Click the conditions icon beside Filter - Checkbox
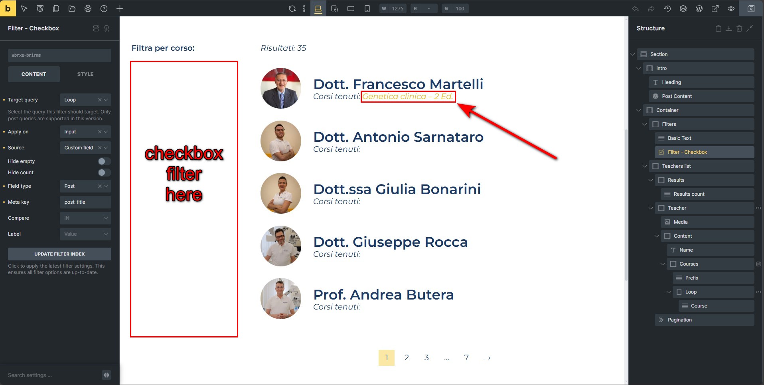This screenshot has height=385, width=764. (96, 28)
